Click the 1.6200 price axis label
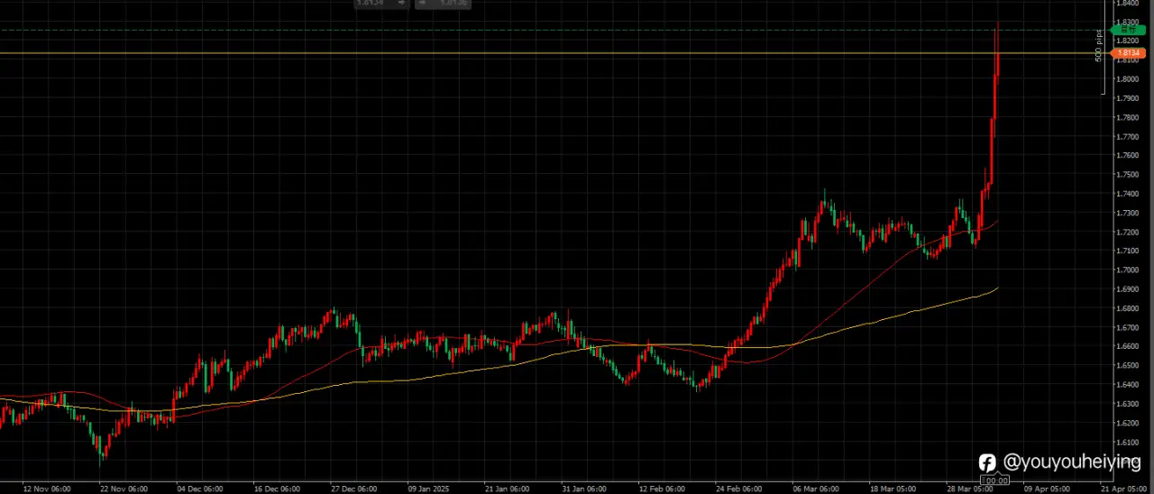 point(1128,423)
